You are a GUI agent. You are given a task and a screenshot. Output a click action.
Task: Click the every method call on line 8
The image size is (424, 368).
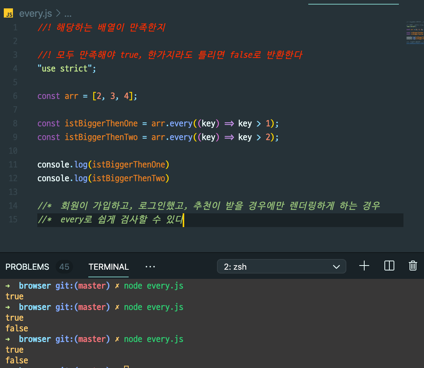pyautogui.click(x=181, y=124)
